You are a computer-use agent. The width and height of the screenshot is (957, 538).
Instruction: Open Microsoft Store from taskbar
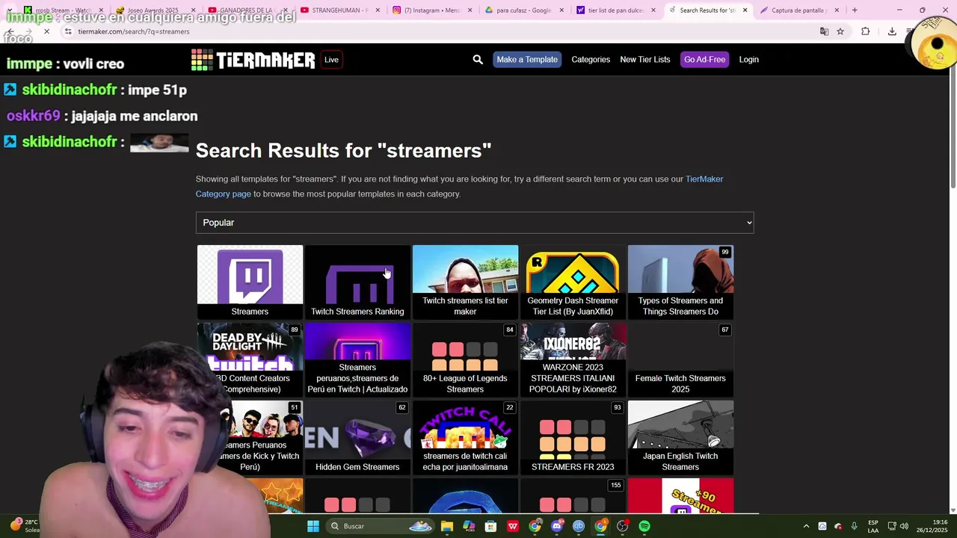point(490,526)
